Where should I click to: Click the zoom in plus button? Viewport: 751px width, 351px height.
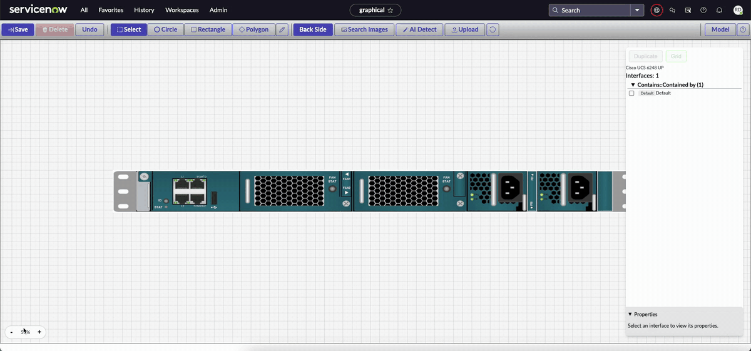39,332
